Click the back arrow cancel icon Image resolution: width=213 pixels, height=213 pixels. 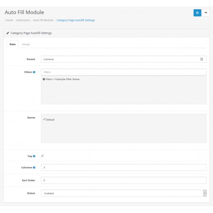[206, 13]
